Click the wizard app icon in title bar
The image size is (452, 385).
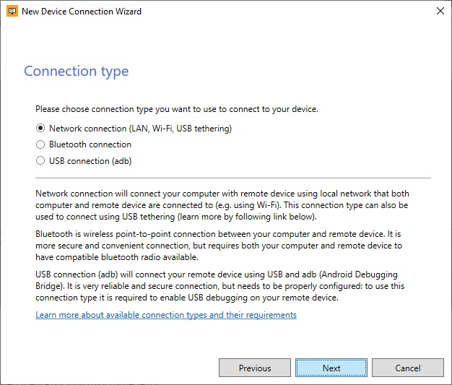12,12
